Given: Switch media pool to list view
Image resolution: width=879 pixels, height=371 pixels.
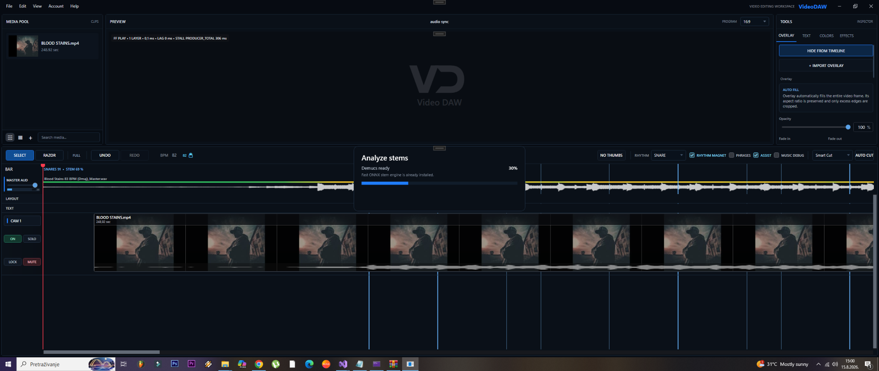Looking at the screenshot, I should pyautogui.click(x=10, y=137).
